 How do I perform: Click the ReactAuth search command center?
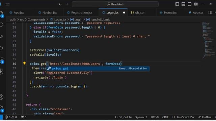(x=115, y=4)
